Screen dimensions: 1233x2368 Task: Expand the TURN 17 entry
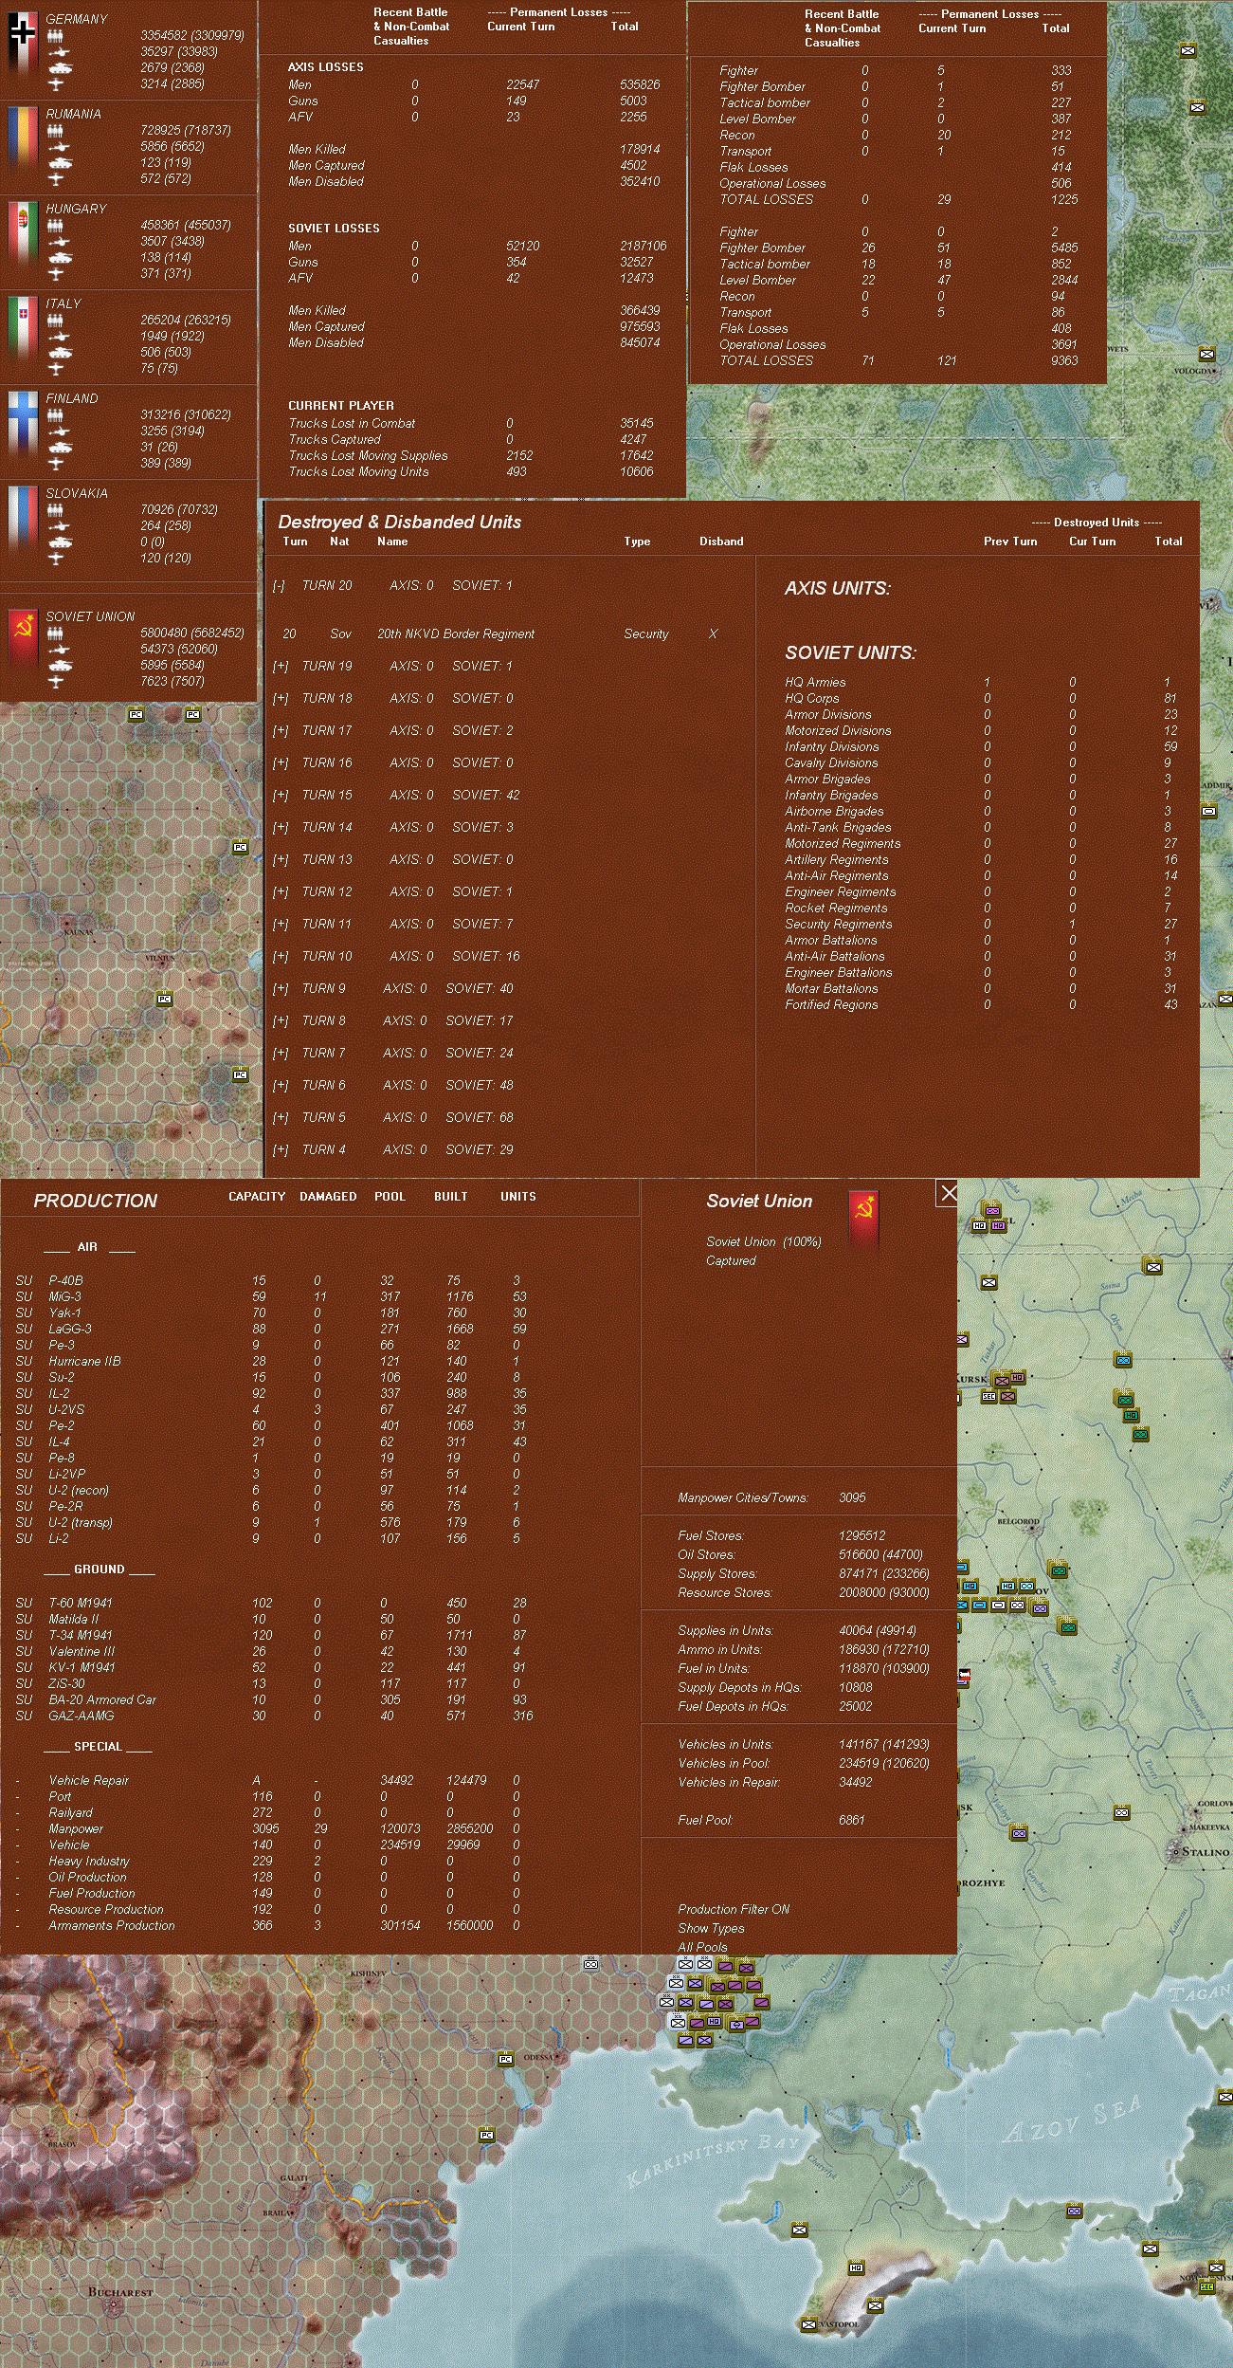point(280,731)
